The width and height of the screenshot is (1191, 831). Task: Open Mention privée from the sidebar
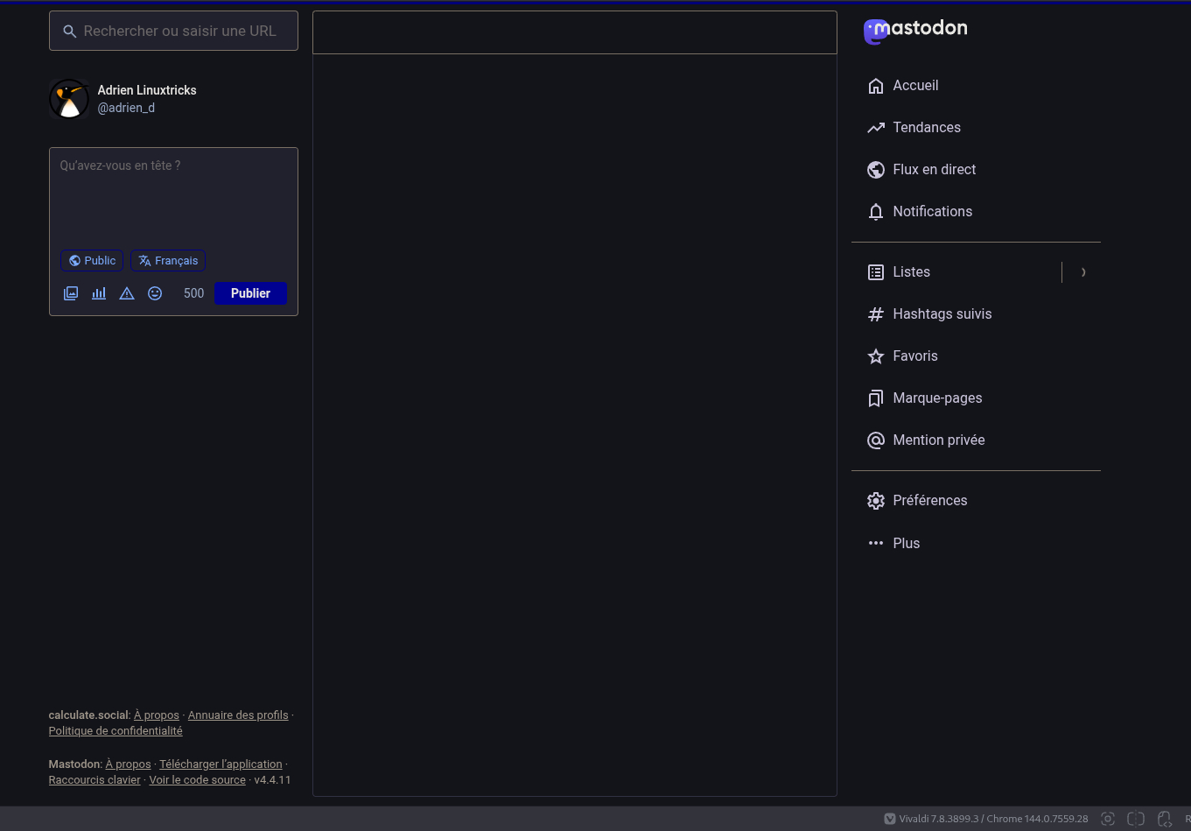point(938,440)
